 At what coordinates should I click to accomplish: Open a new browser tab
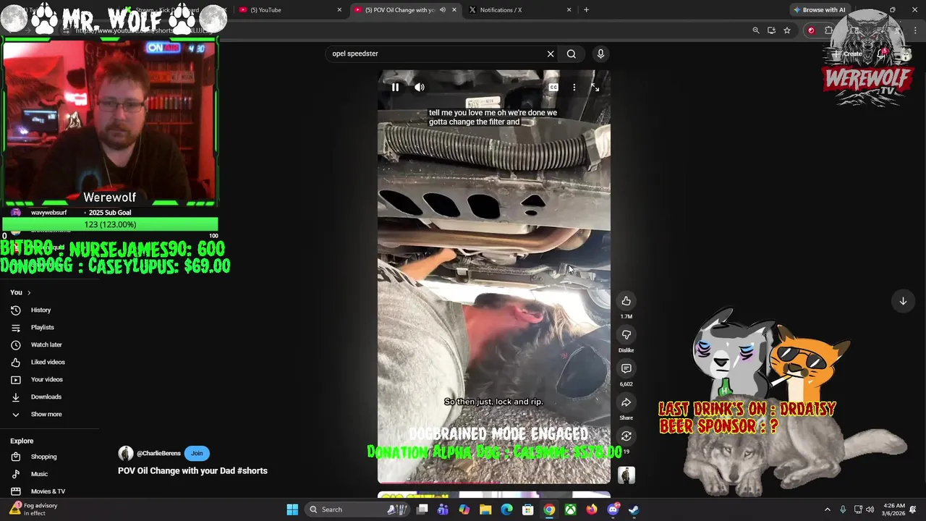pyautogui.click(x=587, y=10)
